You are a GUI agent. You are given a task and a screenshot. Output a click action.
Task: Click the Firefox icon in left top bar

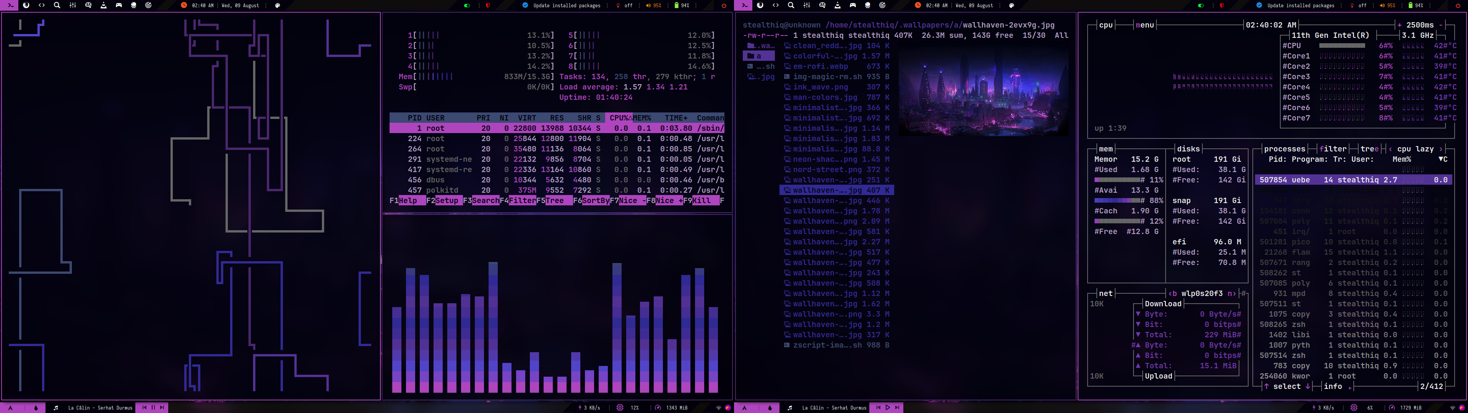tap(26, 5)
